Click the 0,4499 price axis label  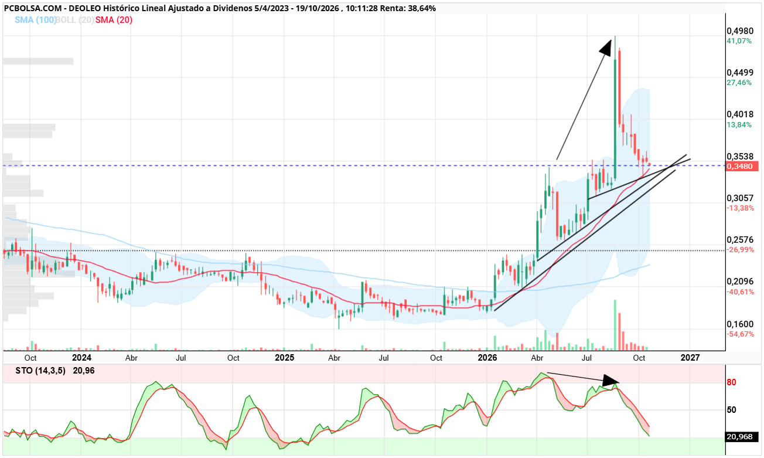coord(739,73)
